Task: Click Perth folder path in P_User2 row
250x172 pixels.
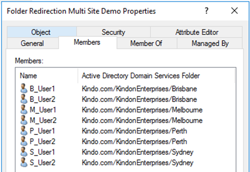Action: tap(134, 141)
